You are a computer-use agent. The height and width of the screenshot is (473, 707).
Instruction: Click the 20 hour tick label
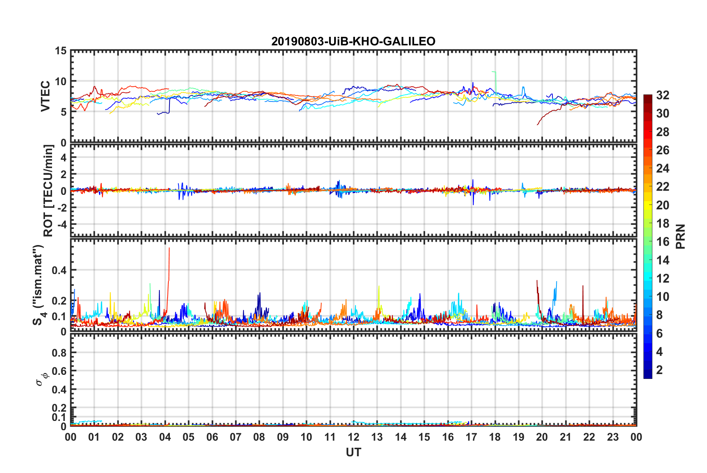[542, 437]
